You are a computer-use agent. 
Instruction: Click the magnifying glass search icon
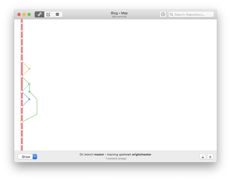[171, 14]
